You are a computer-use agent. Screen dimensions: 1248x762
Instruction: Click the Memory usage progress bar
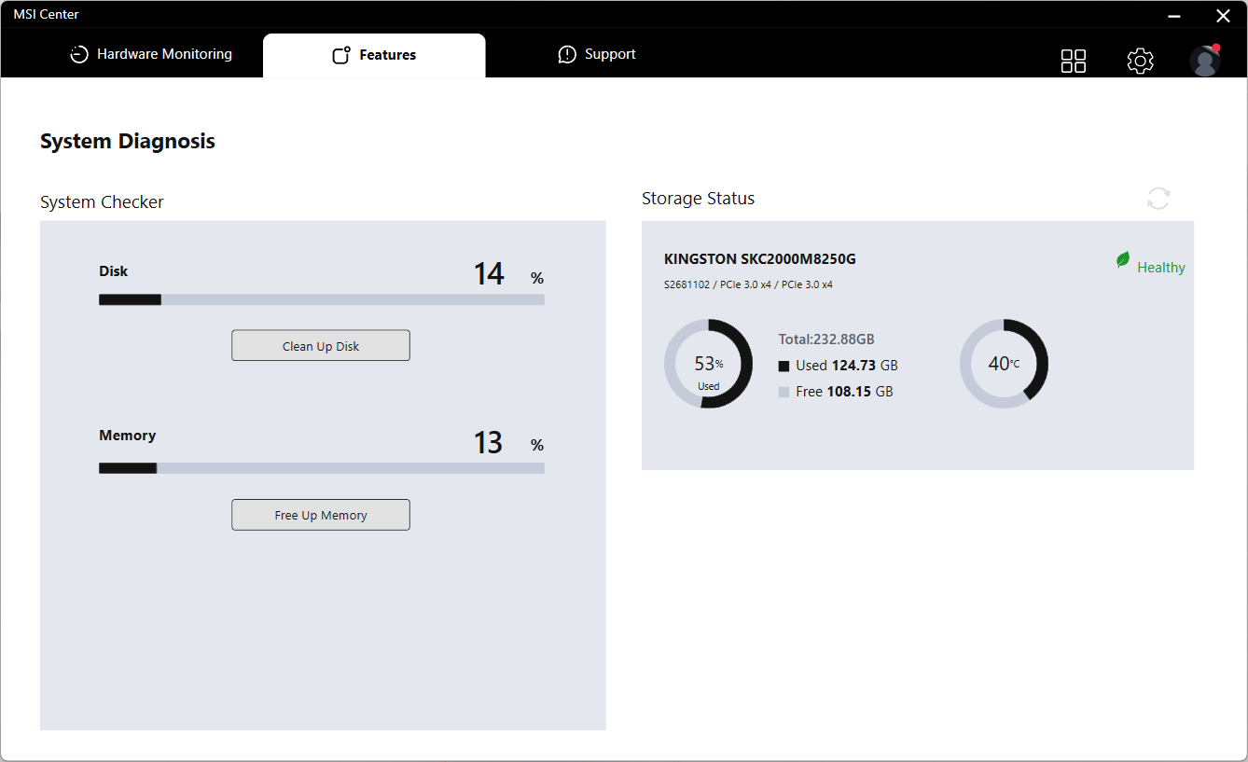(321, 468)
